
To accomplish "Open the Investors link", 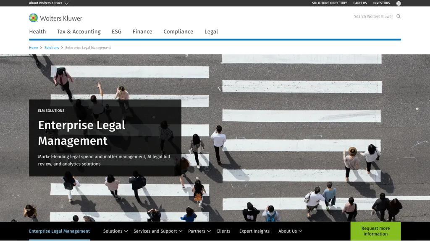I will tap(381, 3).
